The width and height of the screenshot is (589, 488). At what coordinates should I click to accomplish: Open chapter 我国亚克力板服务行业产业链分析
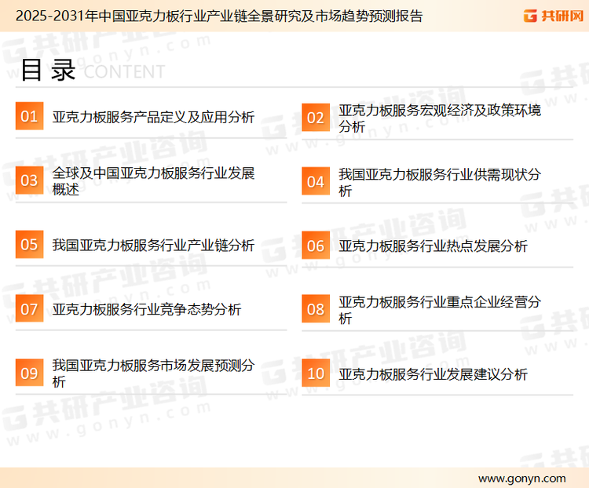click(x=153, y=245)
